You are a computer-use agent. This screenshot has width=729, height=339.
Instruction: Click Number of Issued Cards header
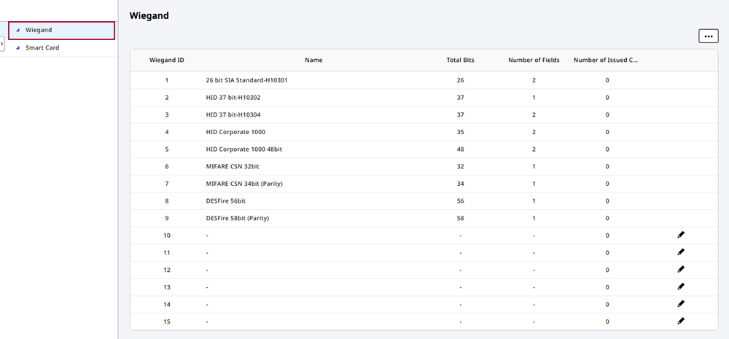pyautogui.click(x=606, y=60)
